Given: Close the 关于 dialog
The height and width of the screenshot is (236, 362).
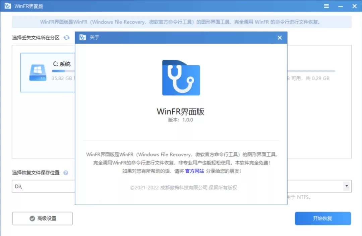Looking at the screenshot, I should [280, 38].
